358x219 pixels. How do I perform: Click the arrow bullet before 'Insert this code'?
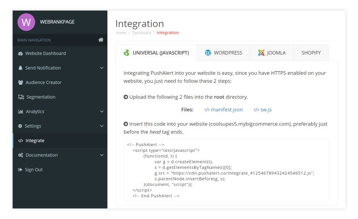126,124
